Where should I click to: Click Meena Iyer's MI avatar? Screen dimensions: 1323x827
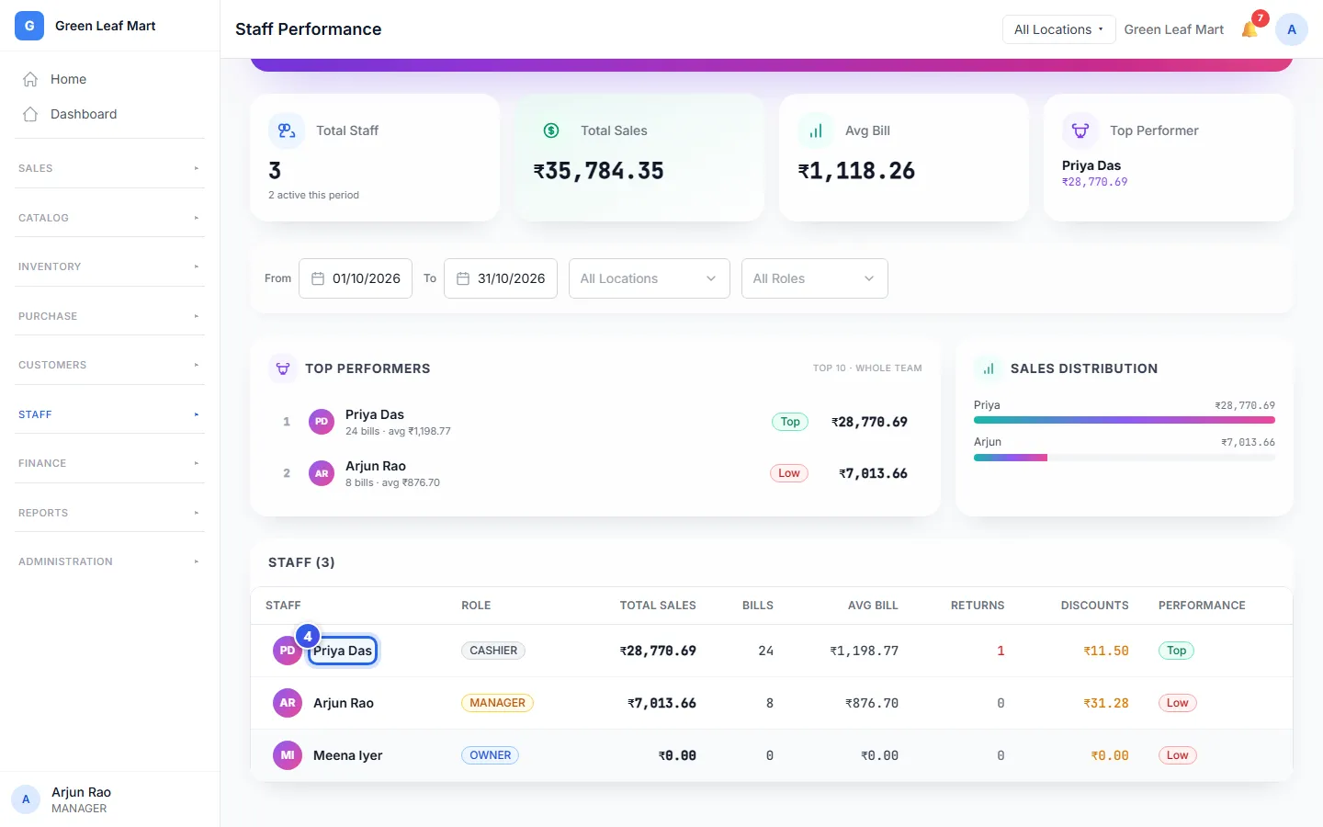288,755
